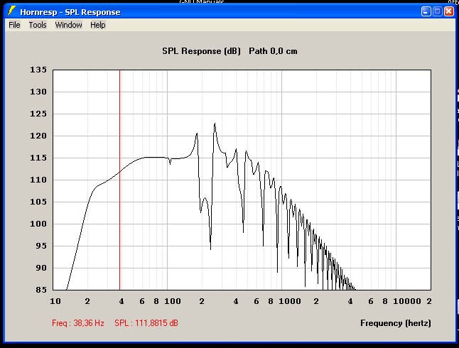Click the 'SPL : 111,8815 dB' readout
The height and width of the screenshot is (348, 459).
point(146,323)
